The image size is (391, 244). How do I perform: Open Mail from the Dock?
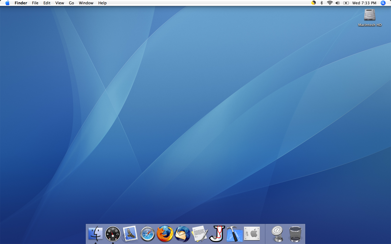click(x=130, y=234)
